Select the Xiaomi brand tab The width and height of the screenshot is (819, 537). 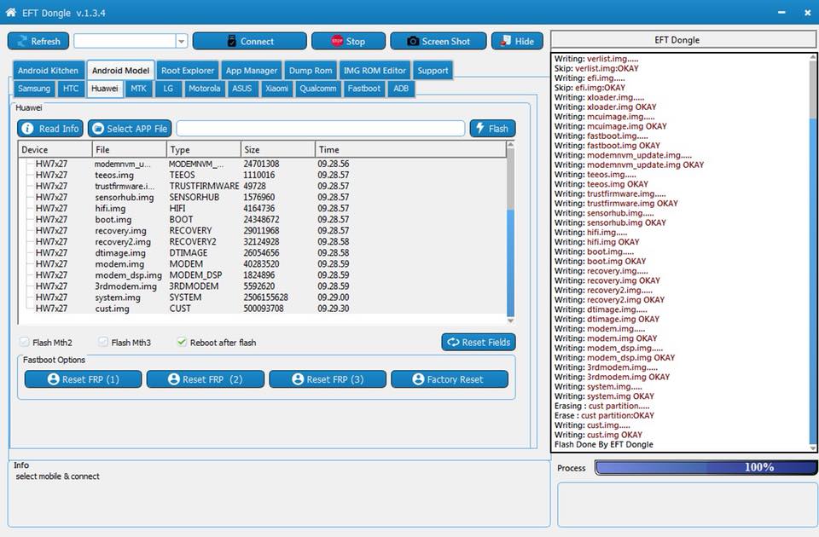(x=276, y=88)
